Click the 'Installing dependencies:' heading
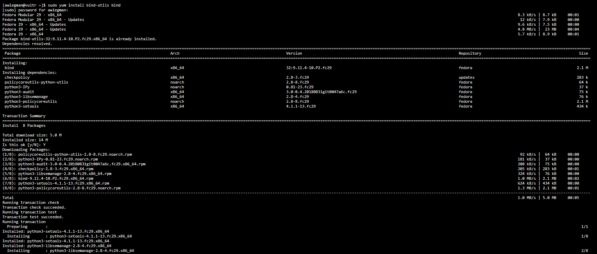 [x=30, y=73]
